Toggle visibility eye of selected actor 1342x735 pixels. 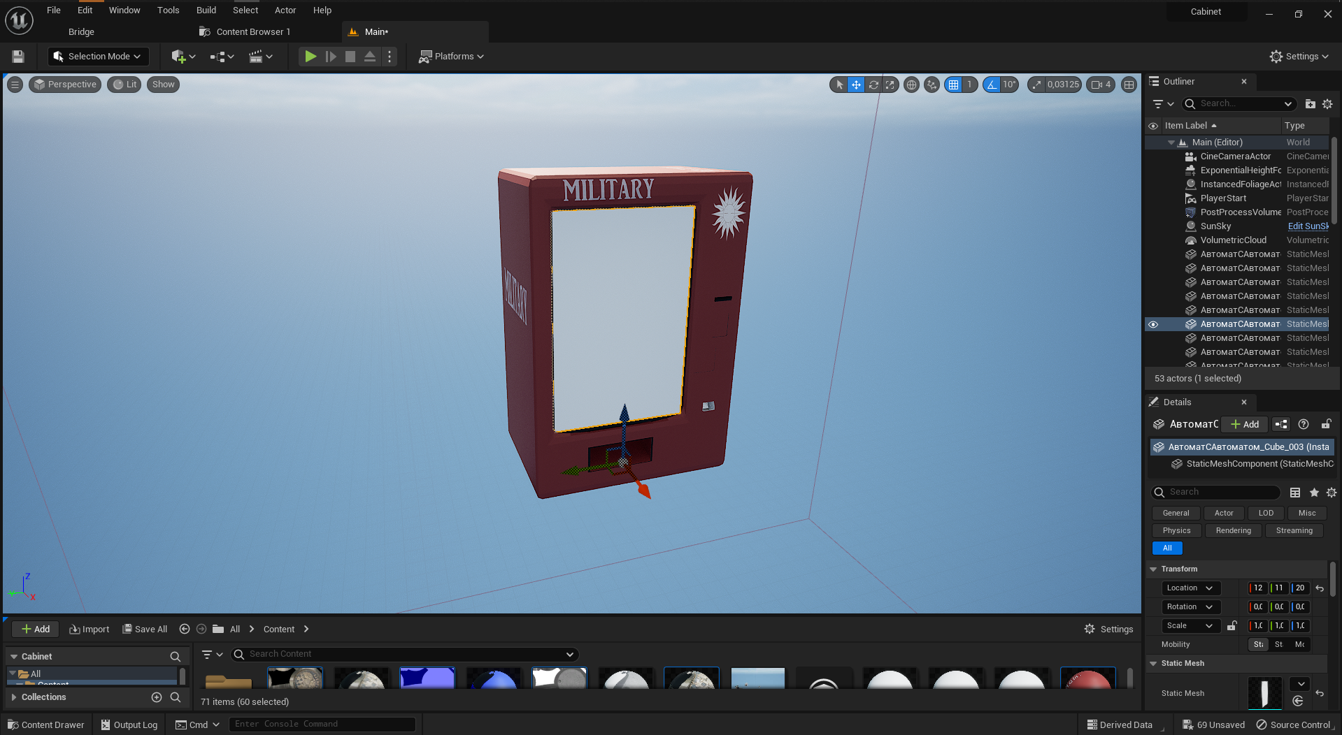pos(1153,324)
